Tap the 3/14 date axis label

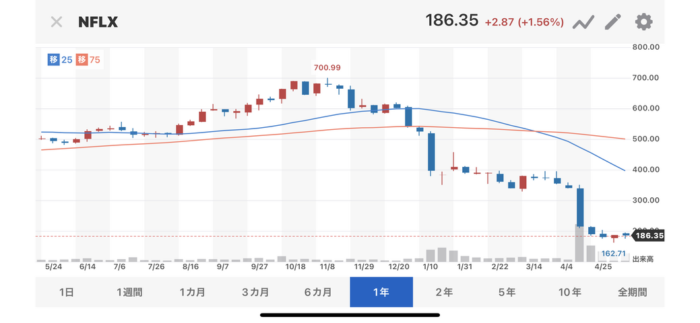(x=534, y=266)
